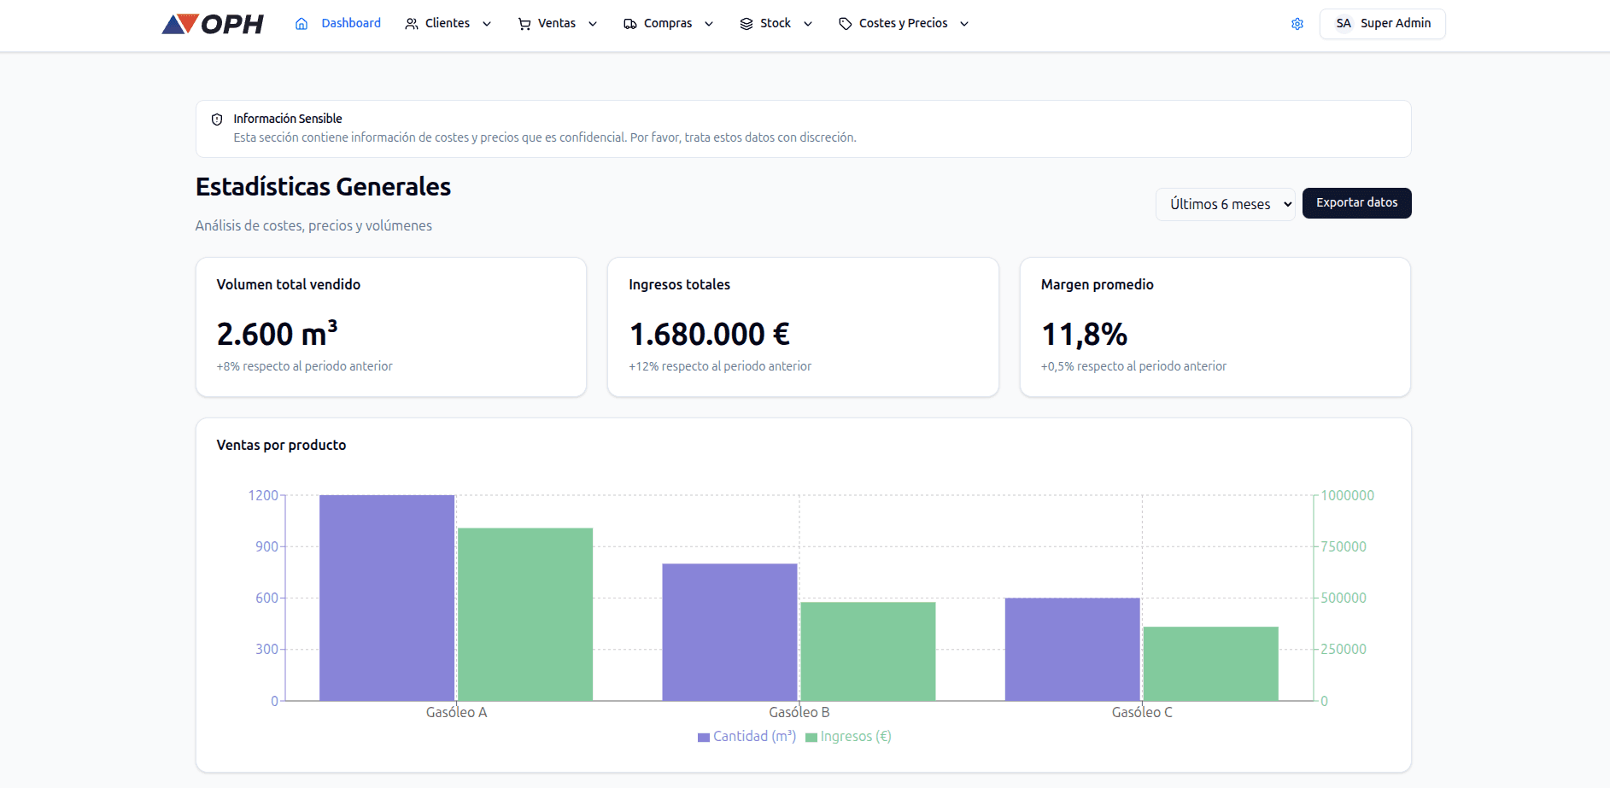Click the Exportar datos button
This screenshot has width=1610, height=788.
coord(1356,202)
